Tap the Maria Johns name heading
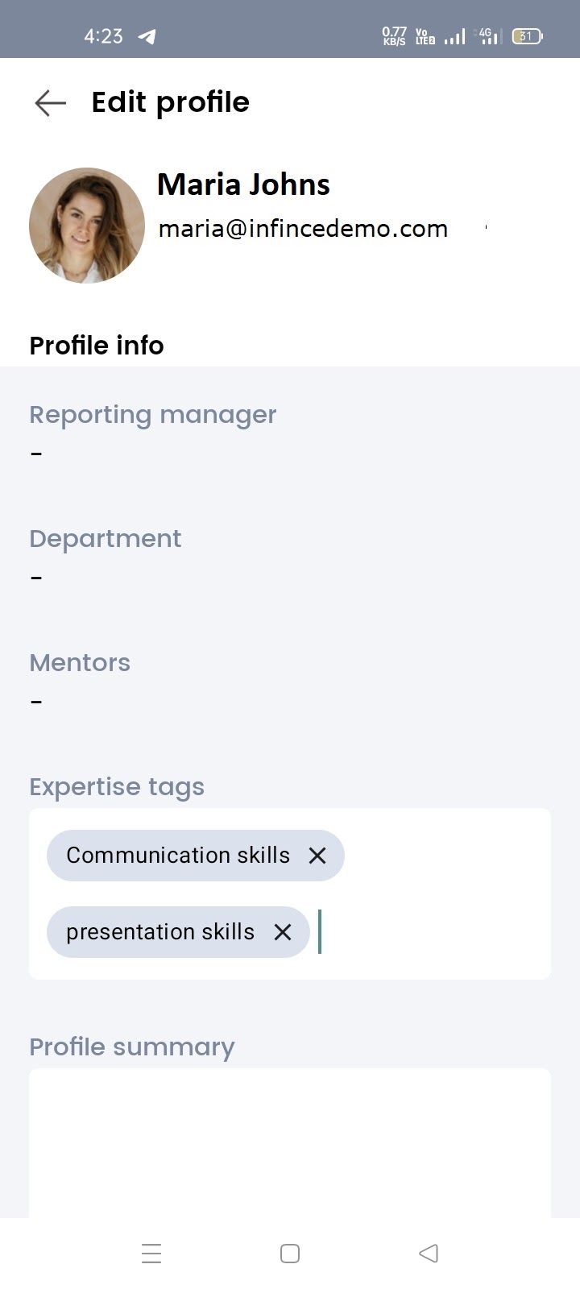 [x=243, y=184]
